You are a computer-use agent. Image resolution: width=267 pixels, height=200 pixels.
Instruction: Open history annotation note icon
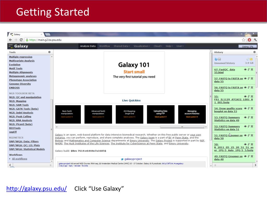pyautogui.click(x=251, y=59)
